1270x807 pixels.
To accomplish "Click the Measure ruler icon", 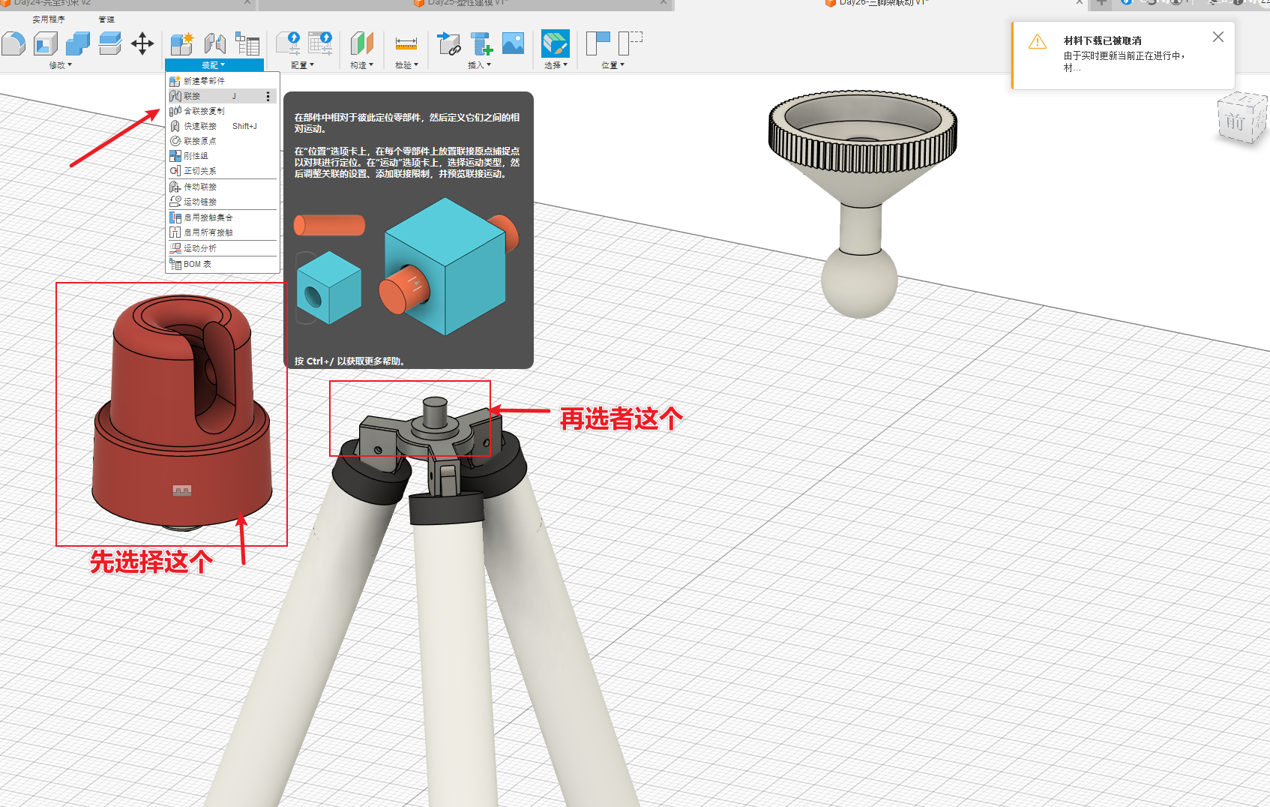I will point(406,43).
